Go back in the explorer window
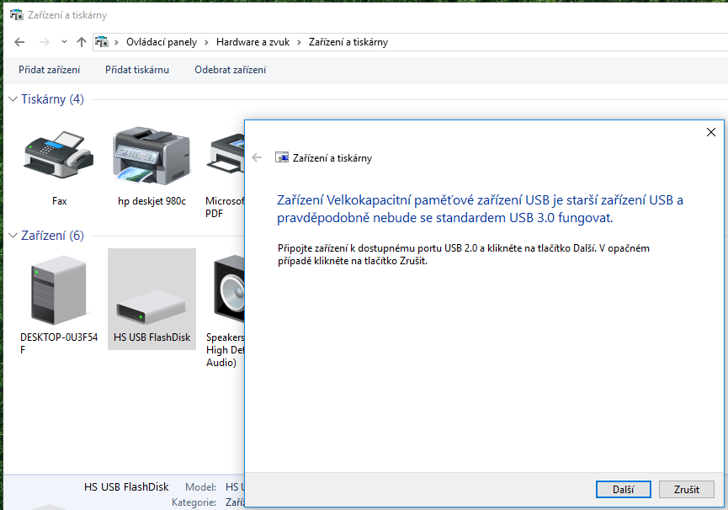Image resolution: width=728 pixels, height=510 pixels. pyautogui.click(x=19, y=42)
